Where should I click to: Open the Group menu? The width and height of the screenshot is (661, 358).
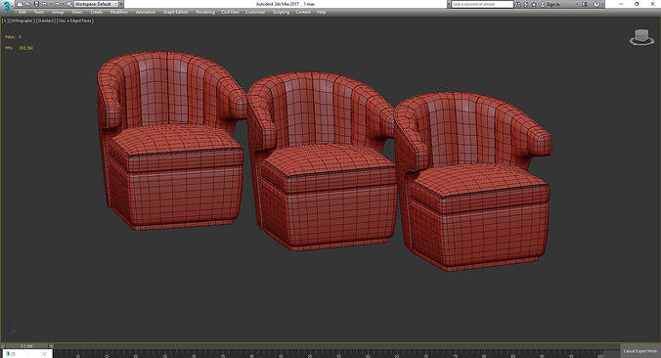point(58,13)
